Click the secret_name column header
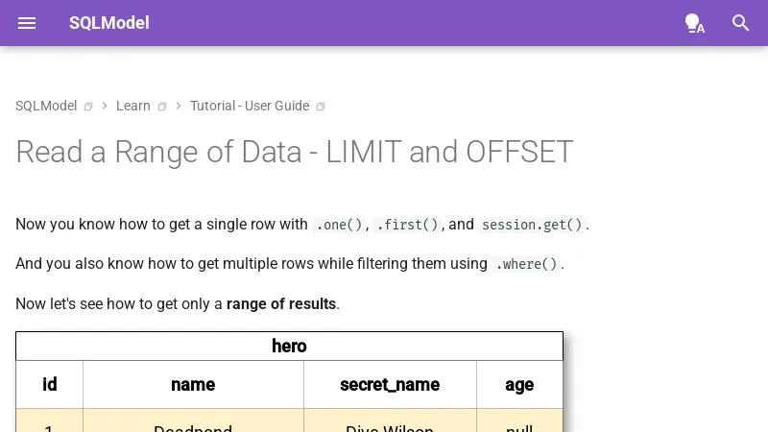This screenshot has height=432, width=768. coord(390,385)
